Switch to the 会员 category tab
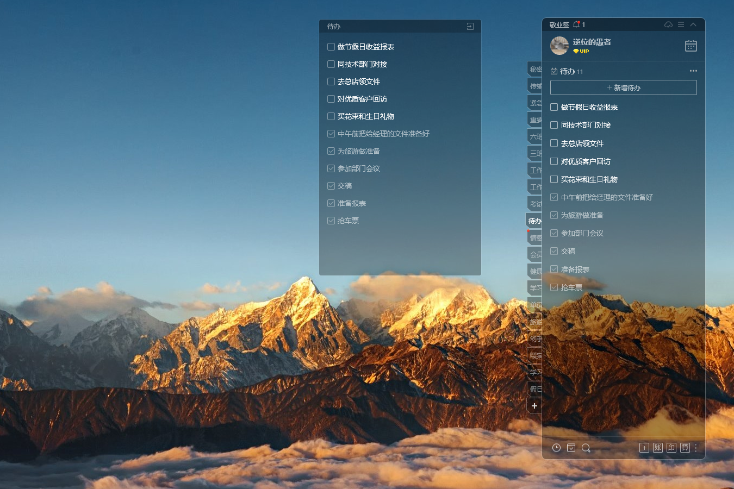The height and width of the screenshot is (489, 734). (535, 254)
